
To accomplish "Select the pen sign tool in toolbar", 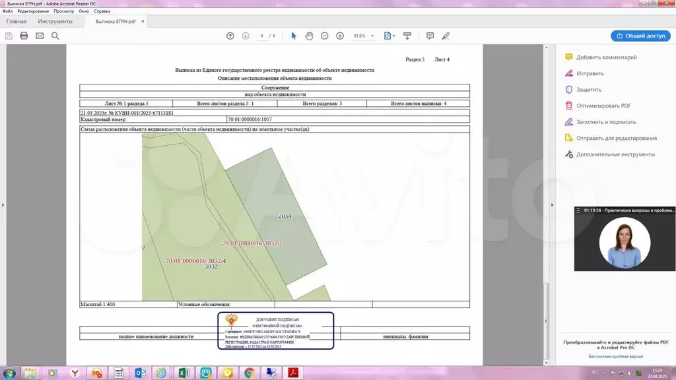I will click(x=446, y=36).
